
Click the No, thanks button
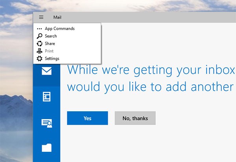135,118
